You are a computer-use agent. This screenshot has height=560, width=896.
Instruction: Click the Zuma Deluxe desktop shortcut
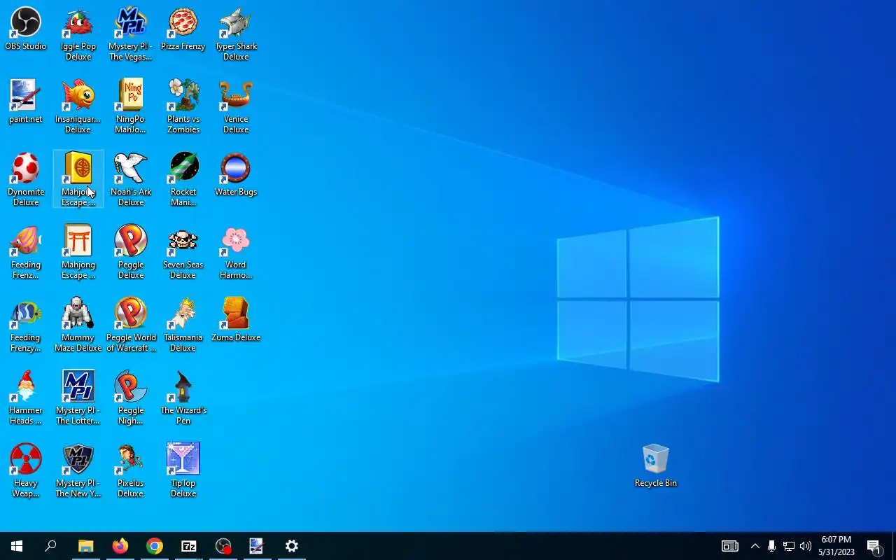236,321
